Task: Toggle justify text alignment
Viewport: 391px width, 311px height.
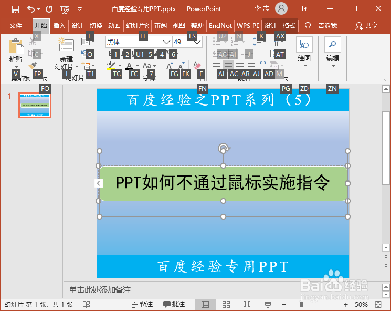Action: [251, 66]
